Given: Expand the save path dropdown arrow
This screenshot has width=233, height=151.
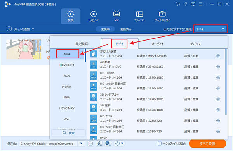Looking at the screenshot, I should pyautogui.click(x=81, y=143).
